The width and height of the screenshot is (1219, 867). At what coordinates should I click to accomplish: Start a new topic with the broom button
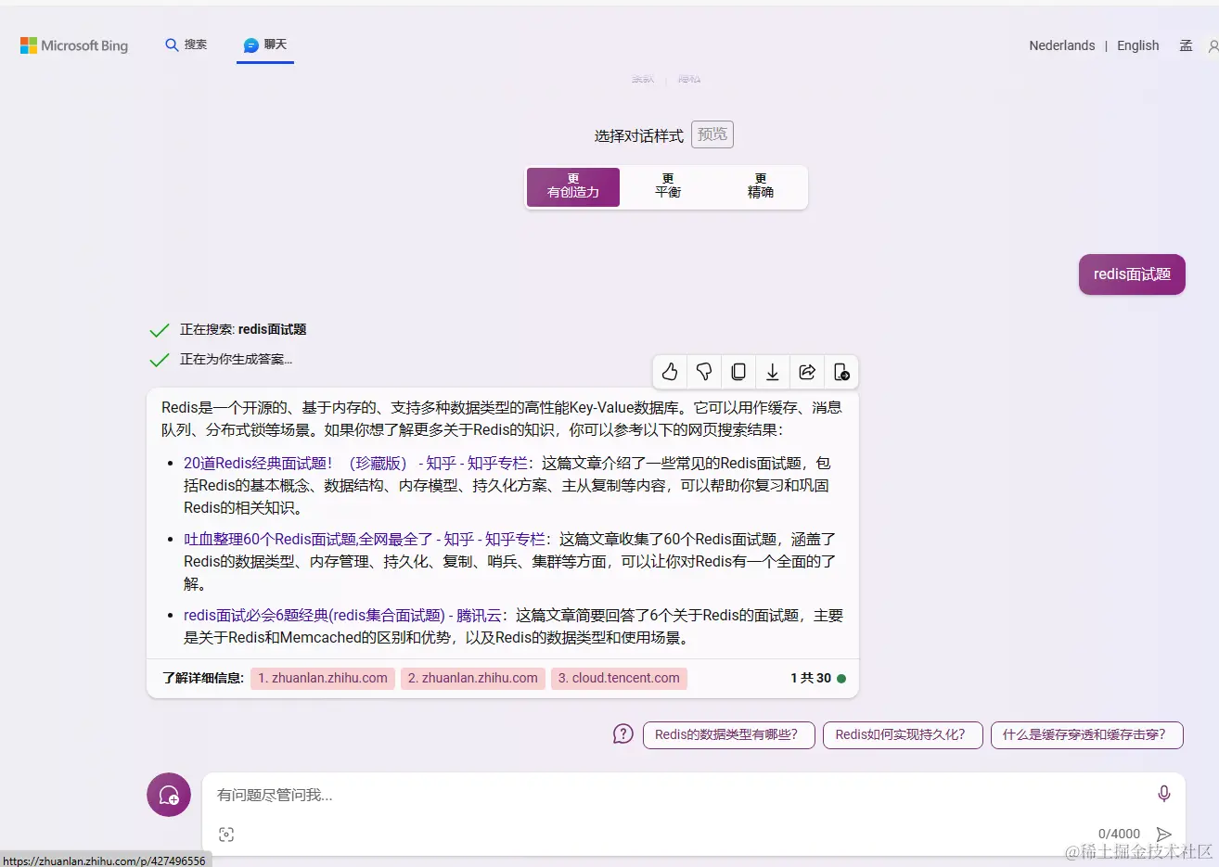coord(168,795)
